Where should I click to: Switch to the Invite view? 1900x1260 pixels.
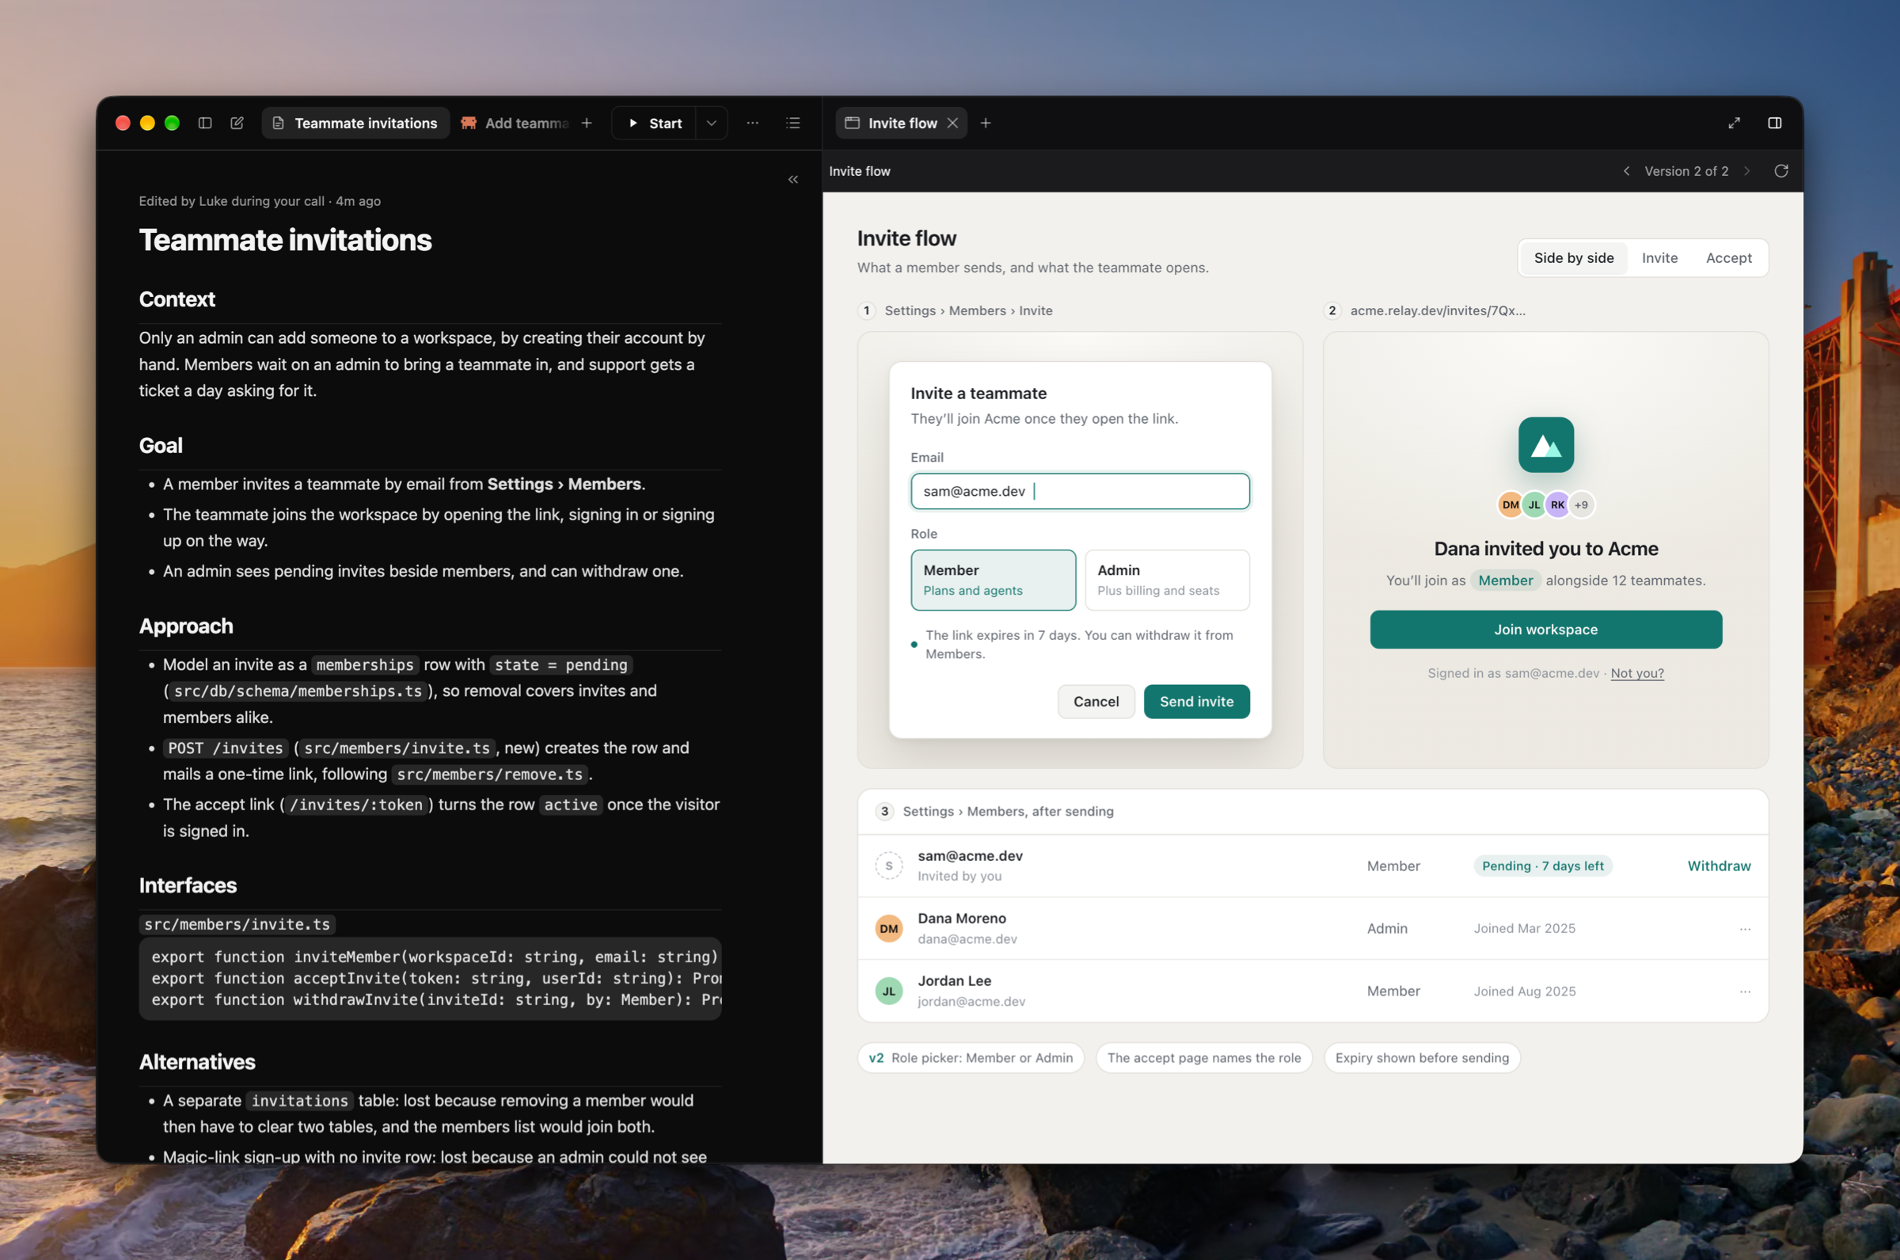pyautogui.click(x=1659, y=258)
